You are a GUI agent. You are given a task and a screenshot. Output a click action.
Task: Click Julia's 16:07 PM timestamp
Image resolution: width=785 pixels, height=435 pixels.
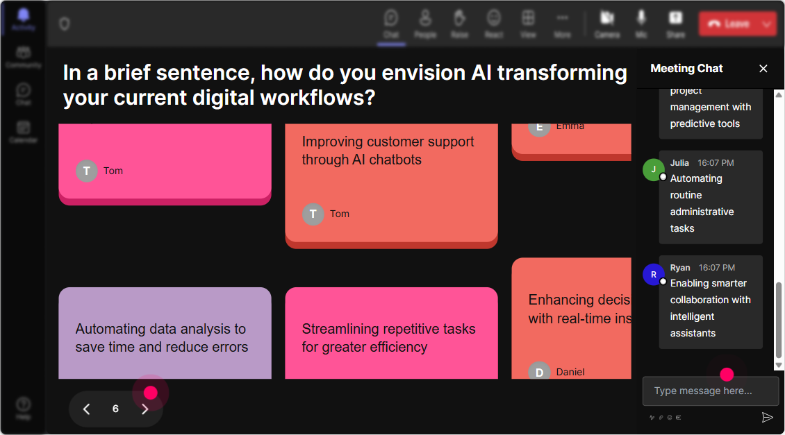coord(716,163)
